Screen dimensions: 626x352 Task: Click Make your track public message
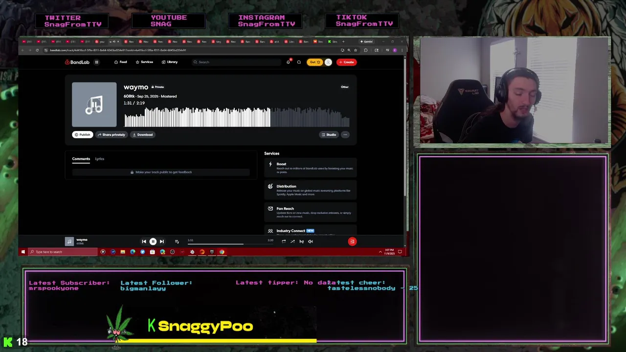[x=161, y=172]
